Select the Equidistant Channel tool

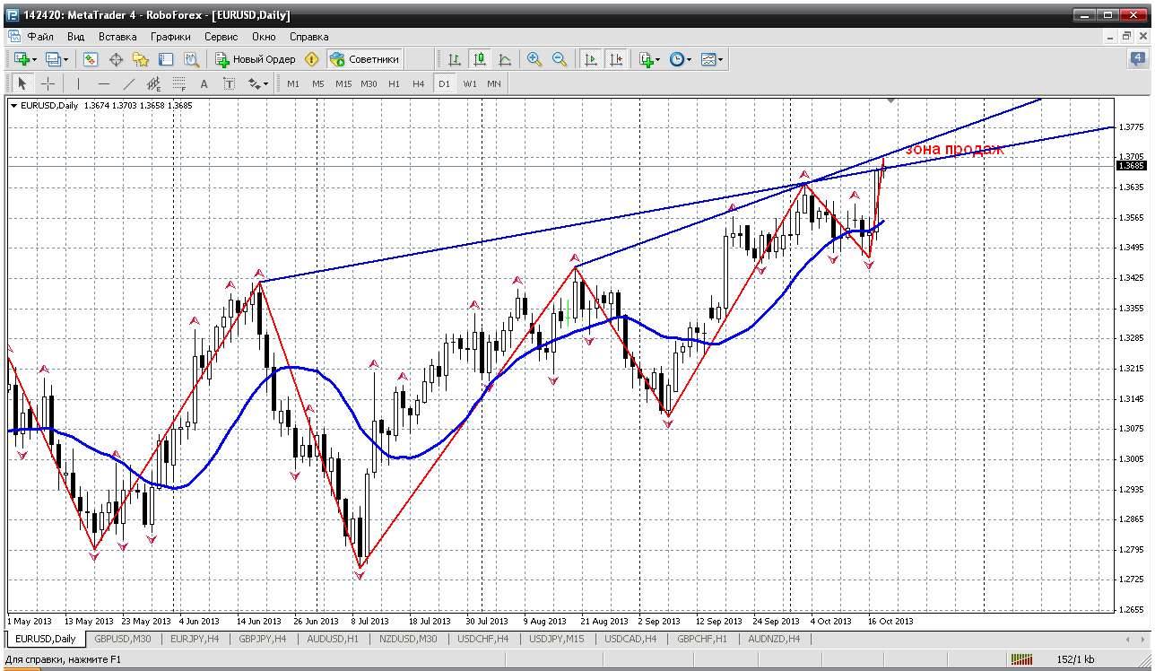[154, 83]
